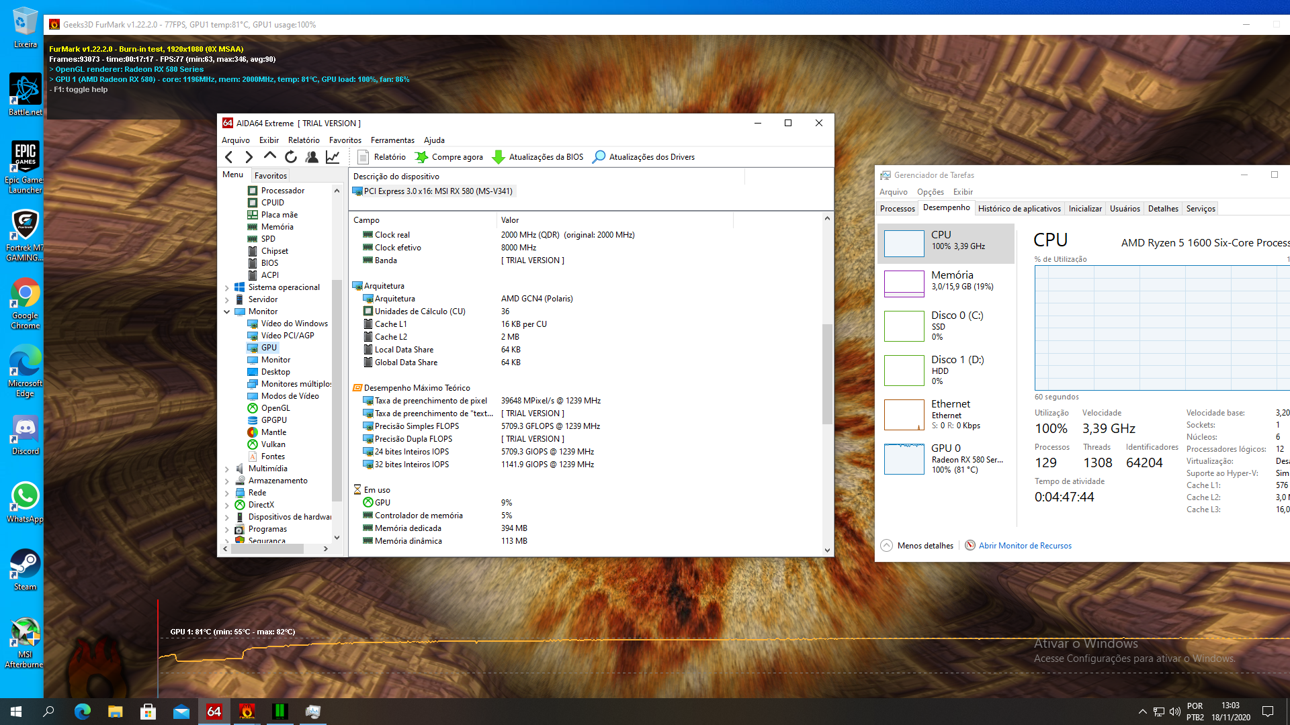Click the AIDA64 taskbar icon
Screen dimensions: 1290x725
coord(214,712)
